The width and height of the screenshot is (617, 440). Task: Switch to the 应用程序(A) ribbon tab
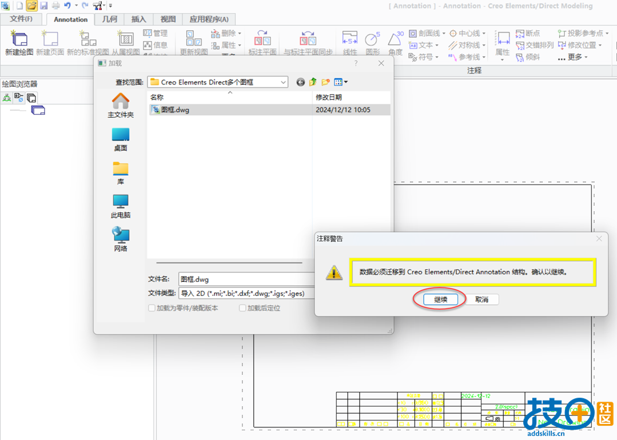coord(209,19)
